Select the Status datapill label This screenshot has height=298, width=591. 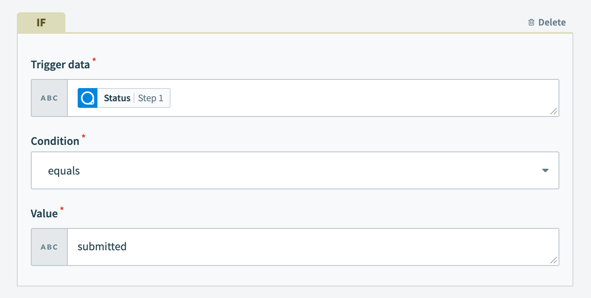(x=117, y=98)
